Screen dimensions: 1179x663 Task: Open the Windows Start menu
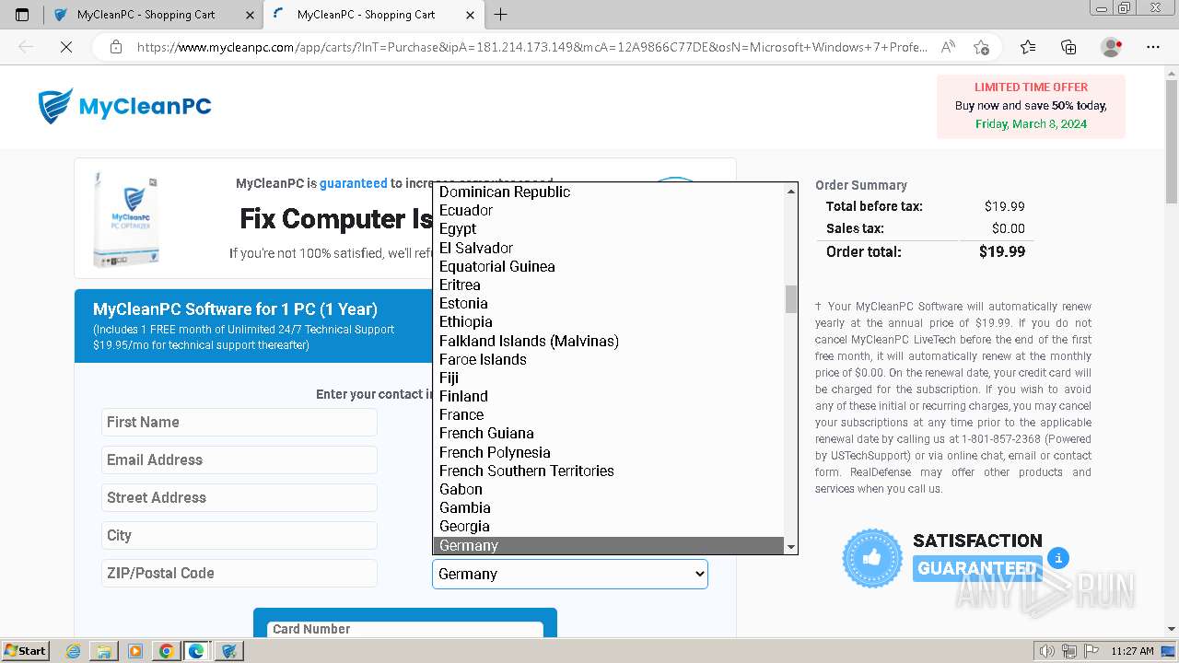[25, 650]
